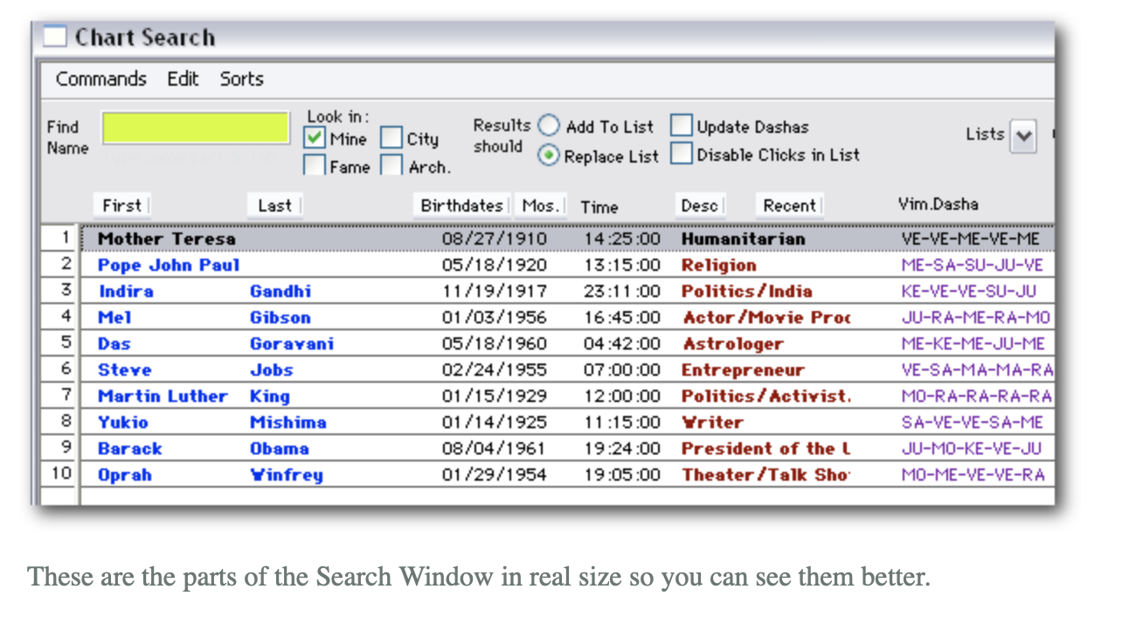Click the Recent column header button
Image resolution: width=1122 pixels, height=617 pixels.
click(789, 205)
